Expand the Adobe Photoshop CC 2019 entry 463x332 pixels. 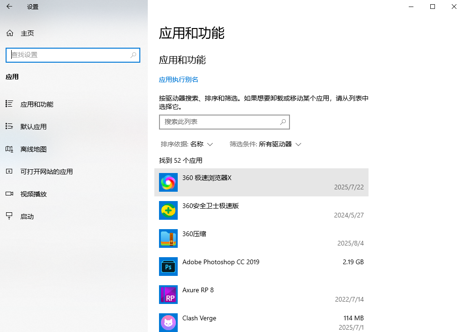[262, 267]
